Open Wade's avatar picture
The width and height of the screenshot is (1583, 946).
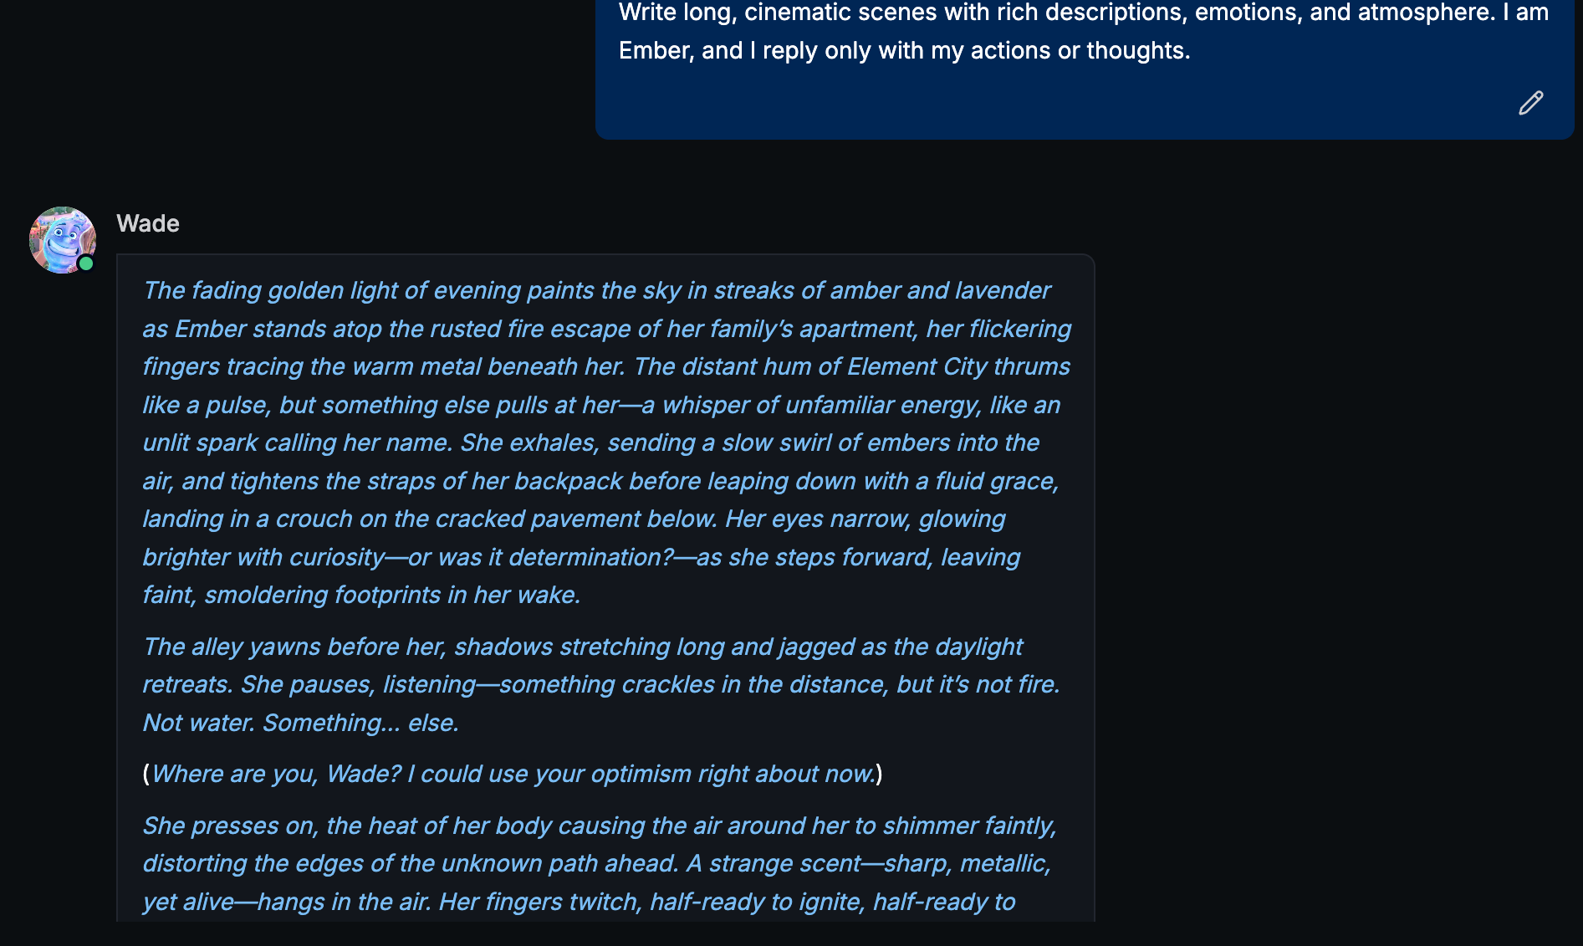pos(62,239)
